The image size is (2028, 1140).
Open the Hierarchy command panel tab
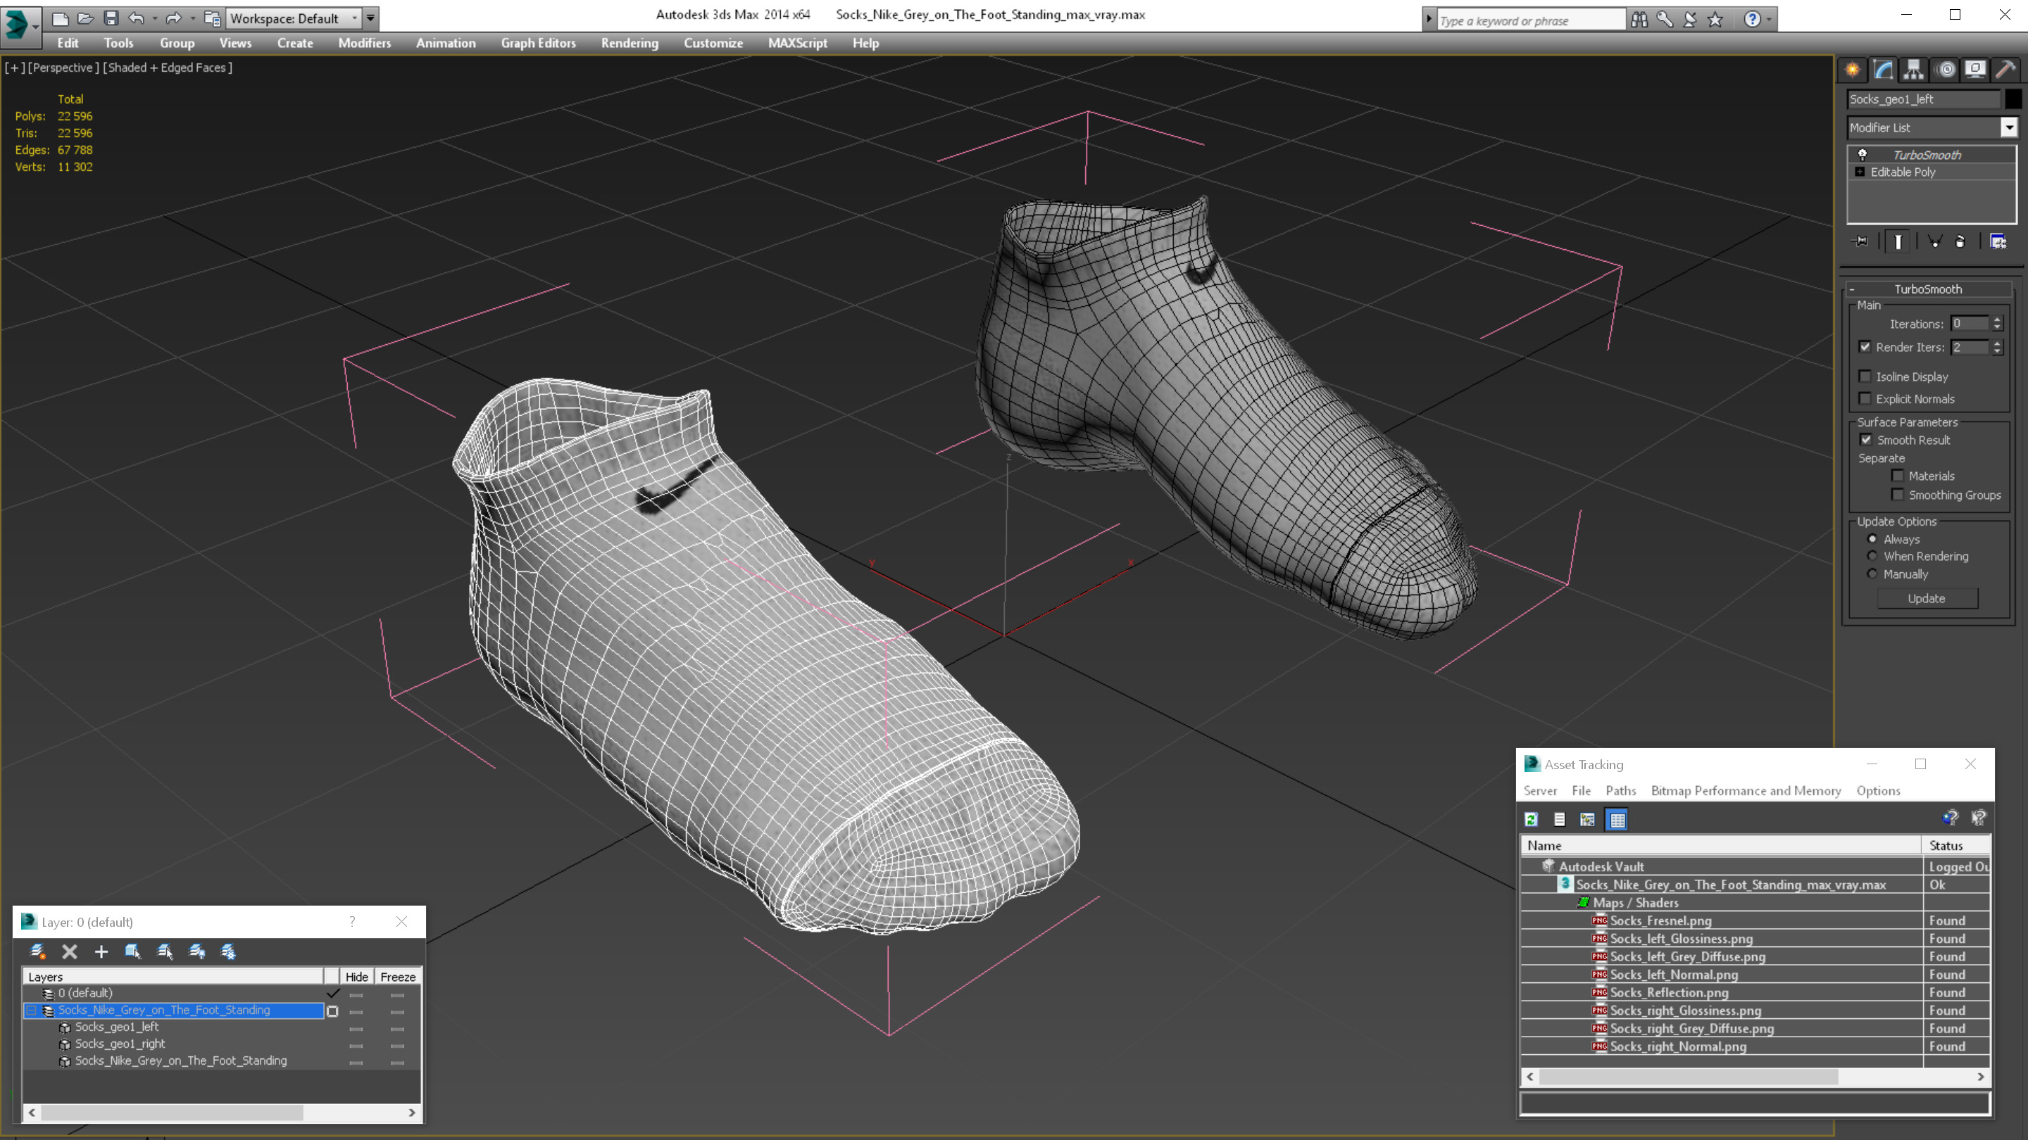tap(1913, 70)
